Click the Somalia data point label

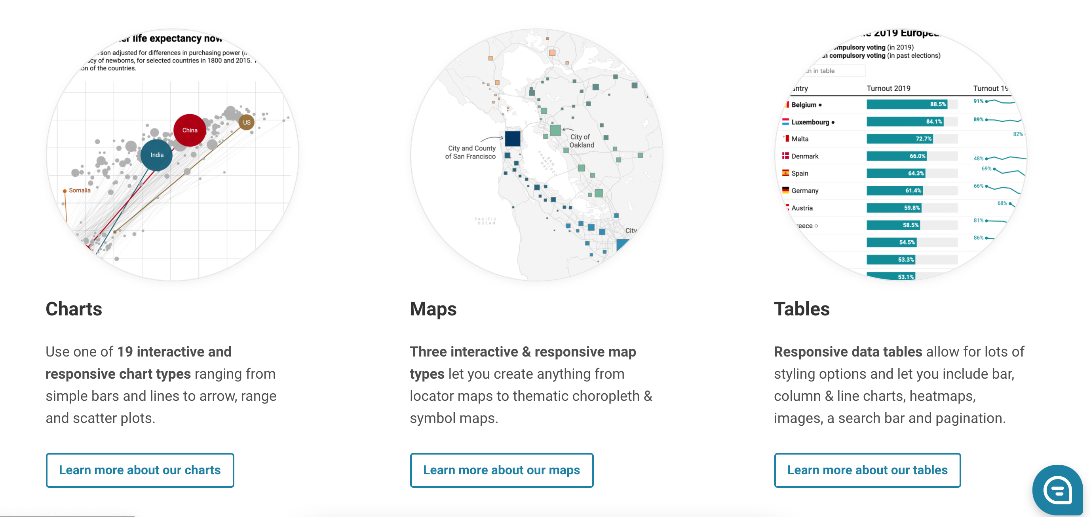80,190
